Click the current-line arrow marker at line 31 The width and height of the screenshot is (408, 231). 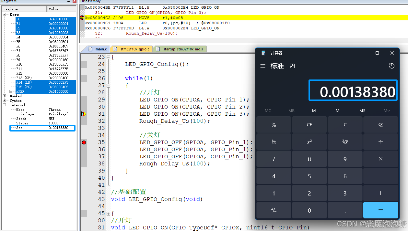[x=84, y=114]
